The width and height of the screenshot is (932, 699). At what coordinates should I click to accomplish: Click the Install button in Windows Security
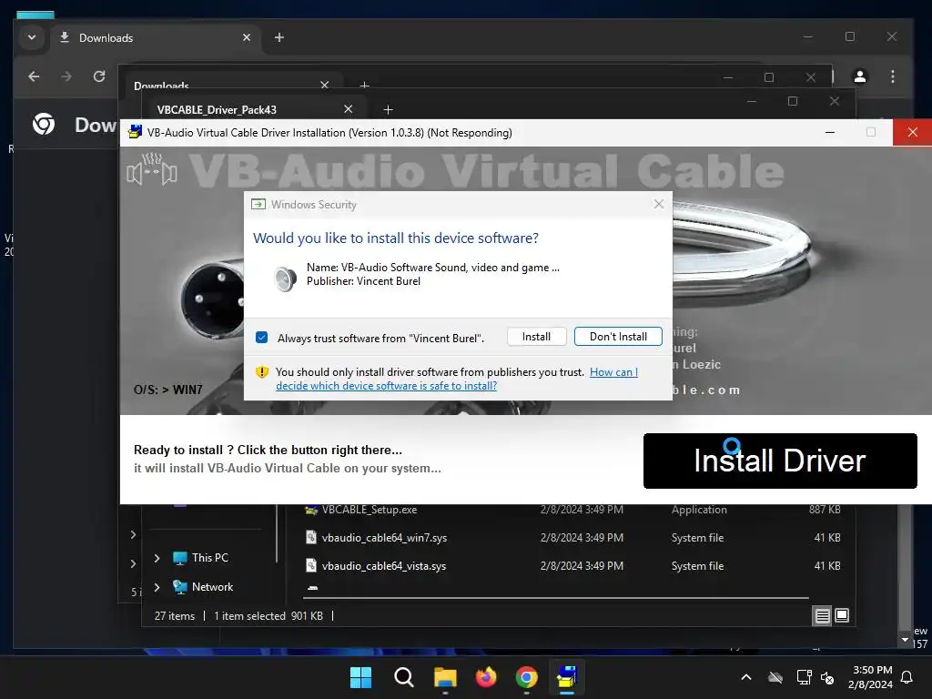click(536, 337)
